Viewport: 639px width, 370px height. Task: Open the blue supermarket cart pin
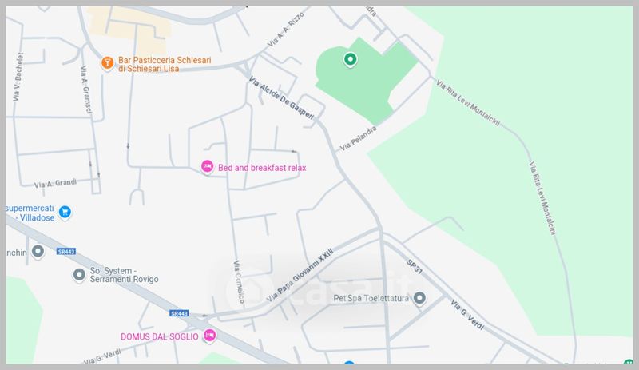[x=65, y=212]
